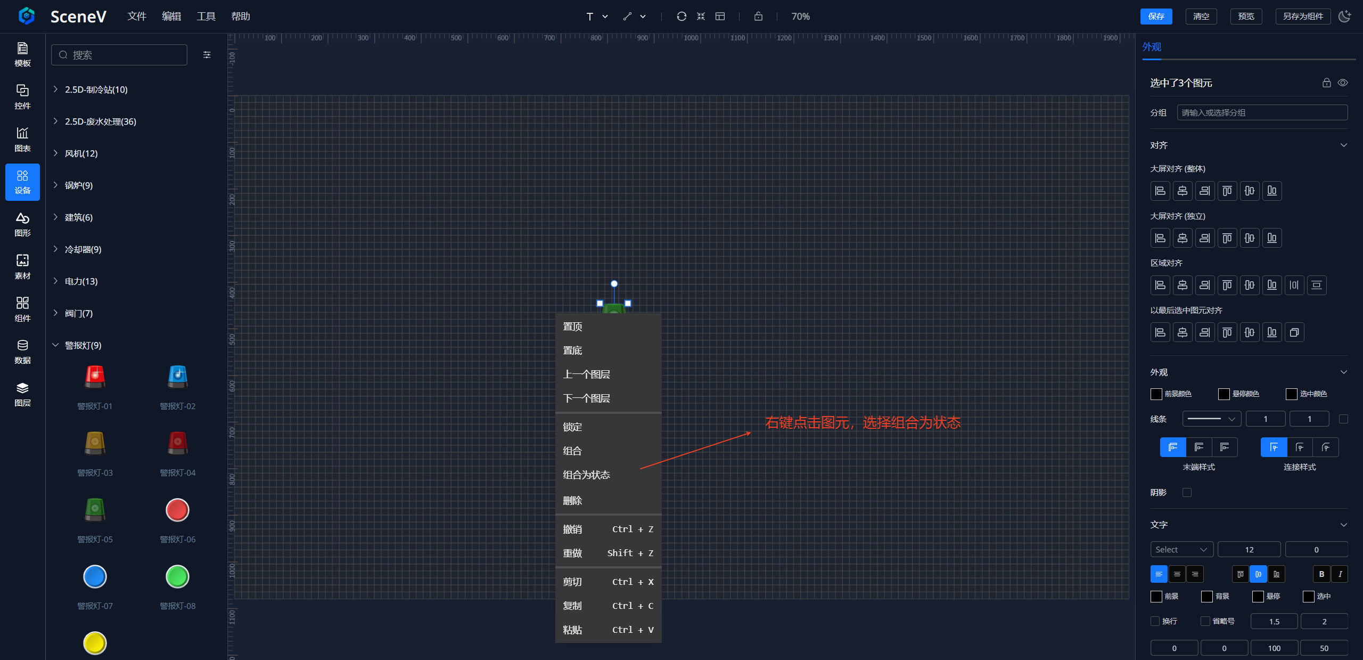The image size is (1363, 660).
Task: Check the 换行 word wrap checkbox
Action: pyautogui.click(x=1155, y=621)
